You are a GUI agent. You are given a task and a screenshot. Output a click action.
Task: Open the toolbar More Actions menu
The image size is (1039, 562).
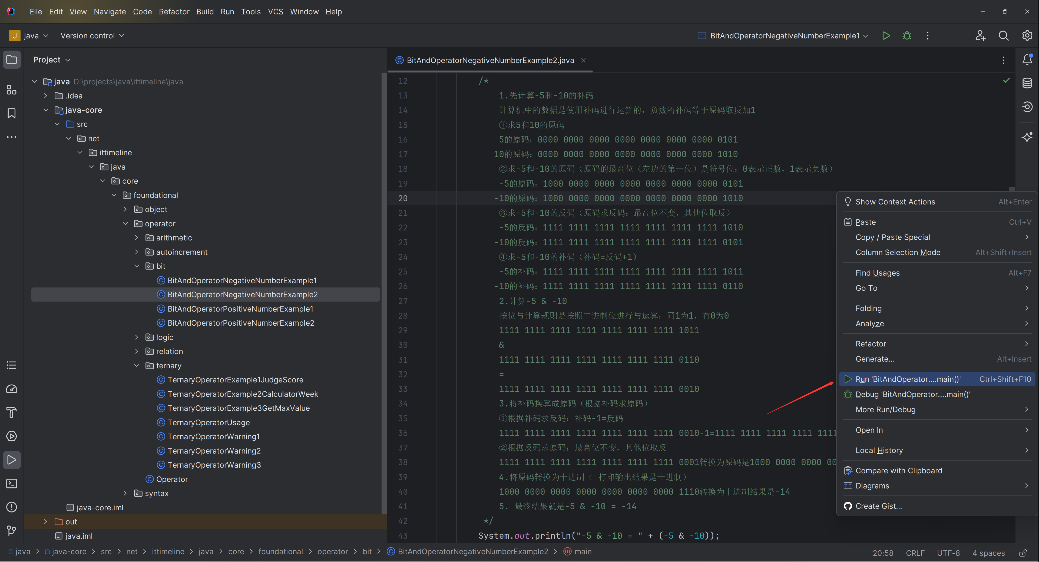928,35
